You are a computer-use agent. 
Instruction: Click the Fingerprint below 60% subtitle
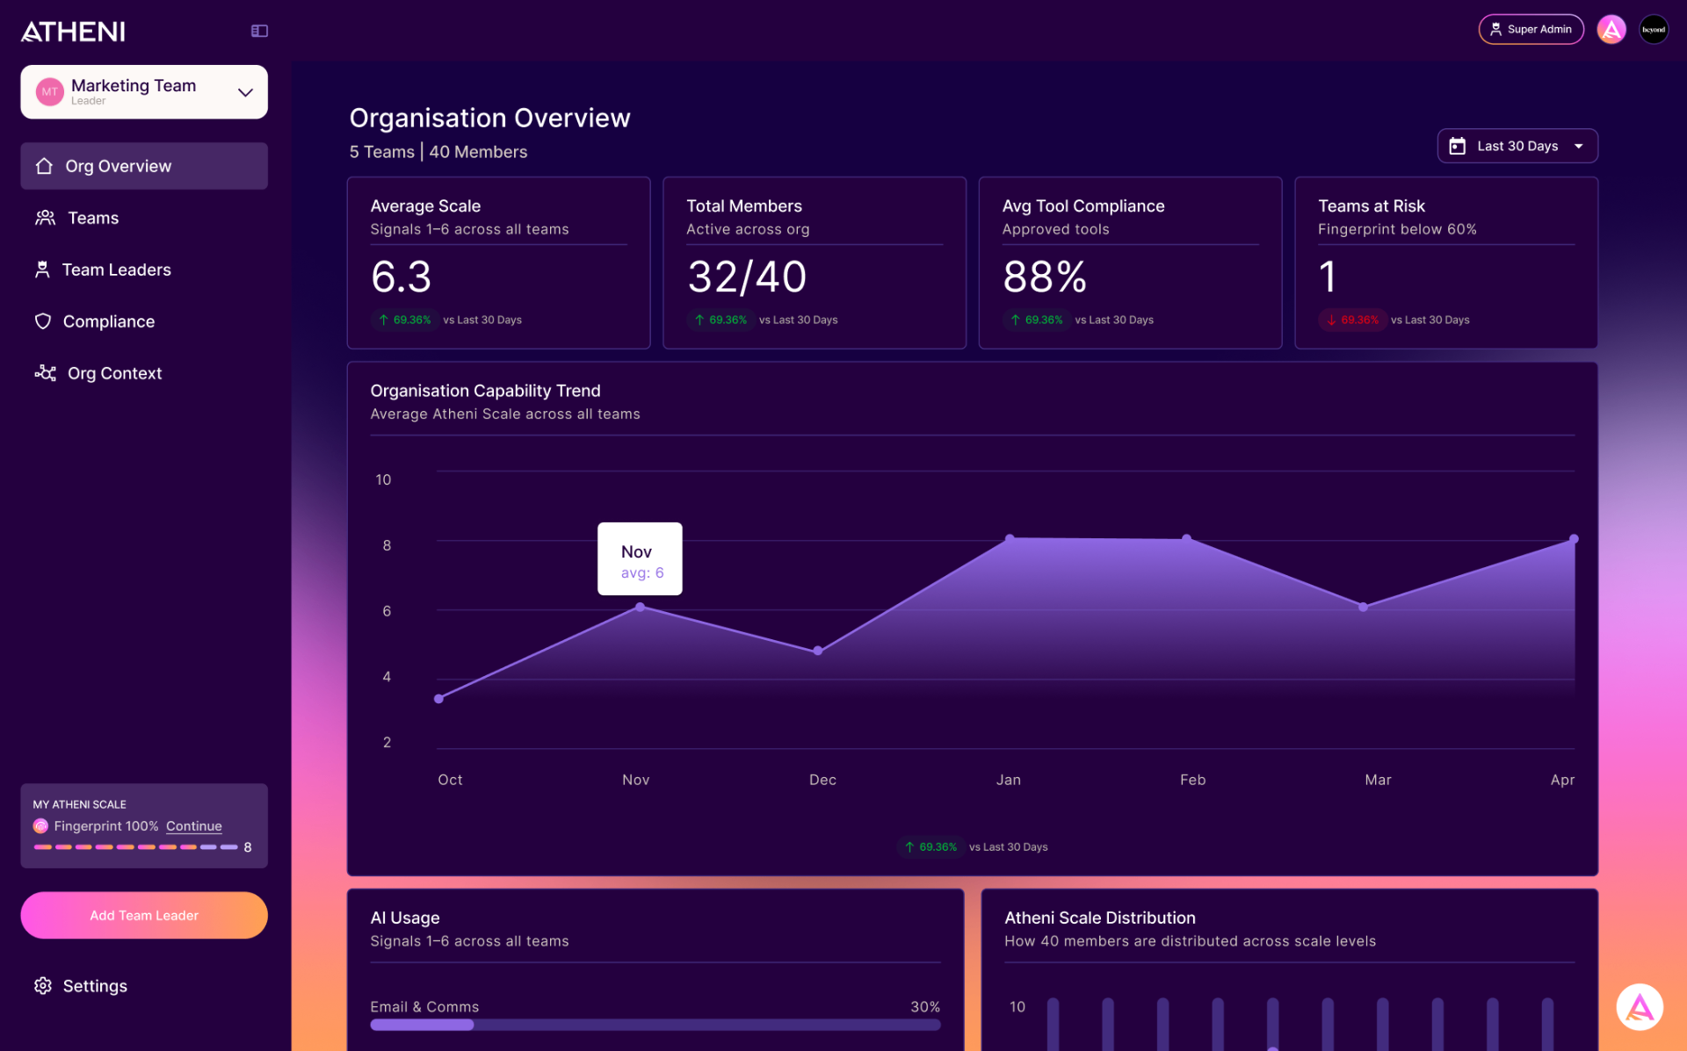point(1397,229)
